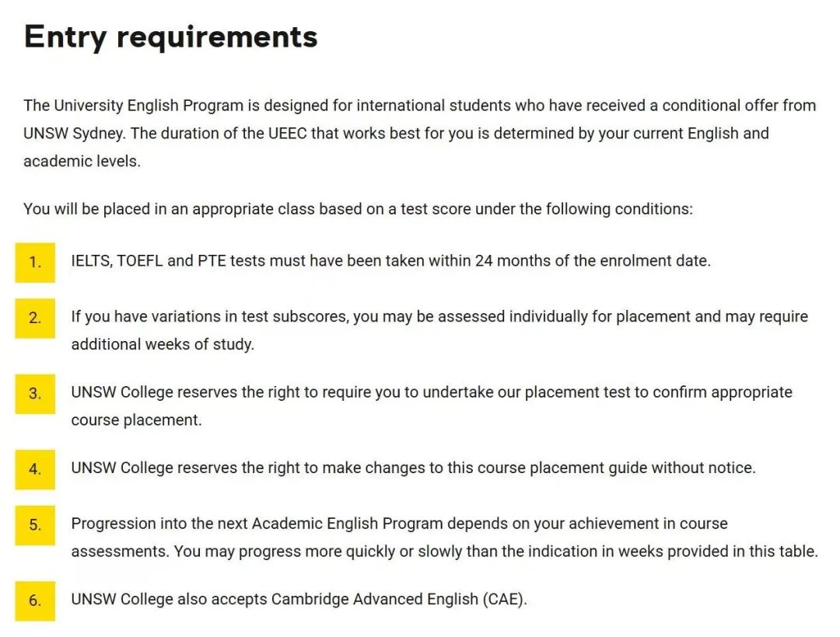Screen dimensions: 840x637
Task: Click the "Entry requirements" heading
Action: point(171,37)
